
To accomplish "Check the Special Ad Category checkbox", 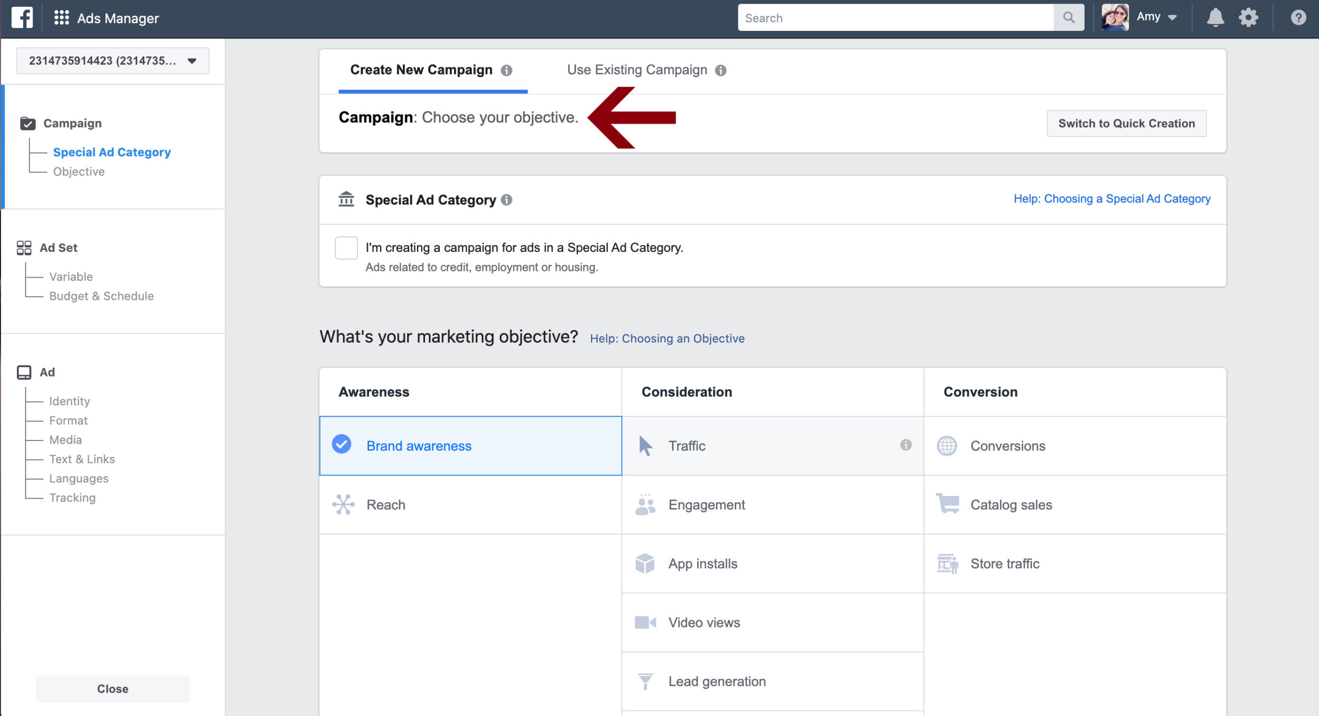I will (x=346, y=248).
